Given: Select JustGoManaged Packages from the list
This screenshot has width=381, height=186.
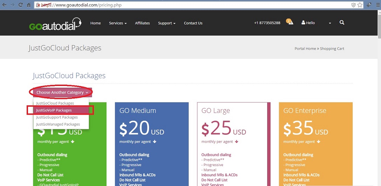Looking at the screenshot, I should point(58,124).
